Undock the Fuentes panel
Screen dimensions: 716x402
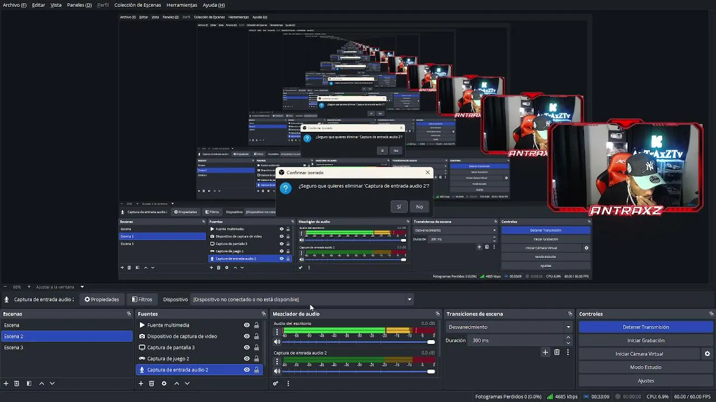point(263,314)
